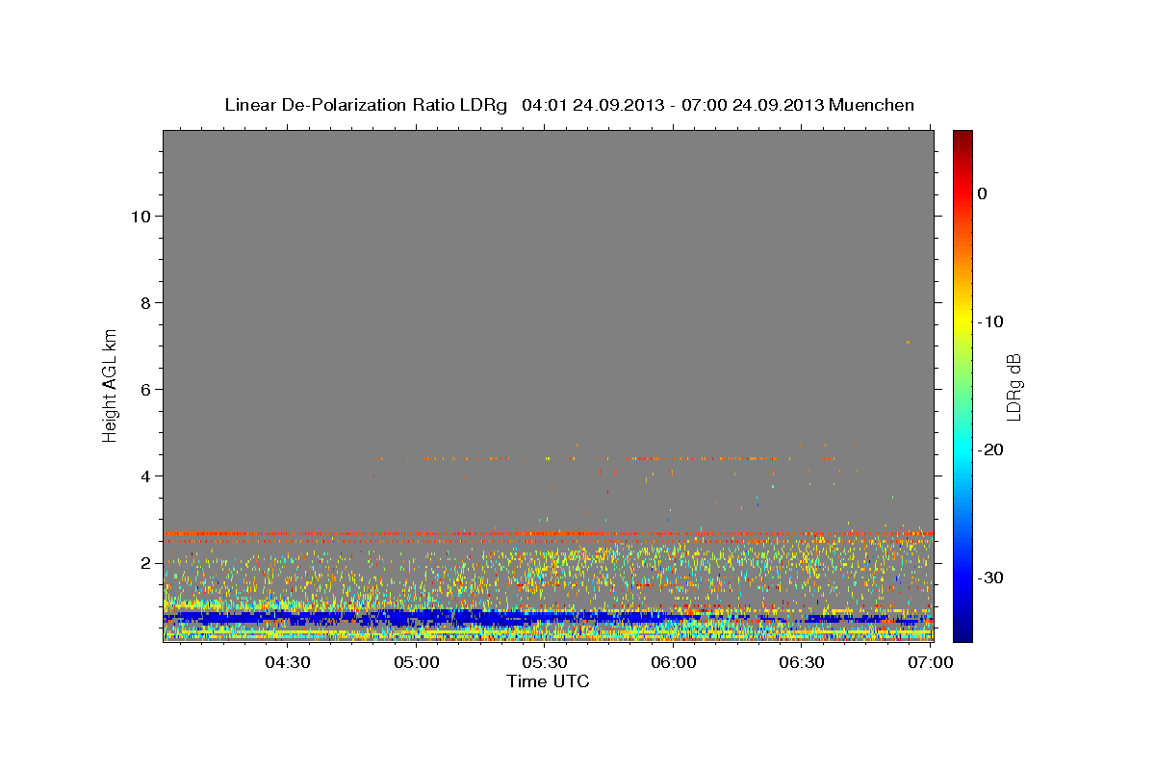1155x770 pixels.
Task: Click the 06:00 time tick label
Action: (674, 662)
